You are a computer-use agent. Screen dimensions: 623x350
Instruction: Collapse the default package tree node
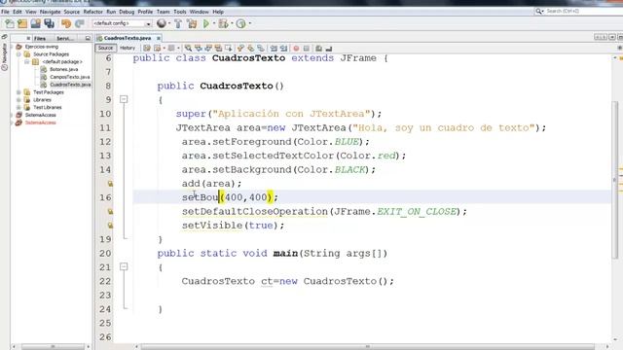click(x=26, y=62)
